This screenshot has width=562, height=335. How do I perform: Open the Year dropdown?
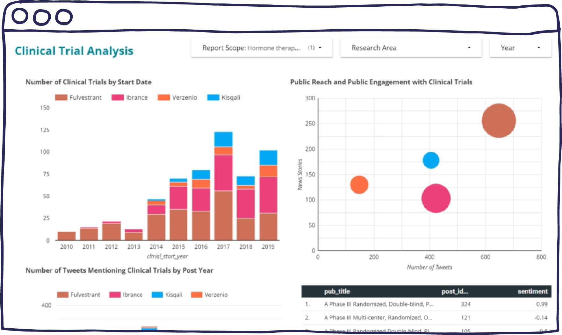pos(520,48)
